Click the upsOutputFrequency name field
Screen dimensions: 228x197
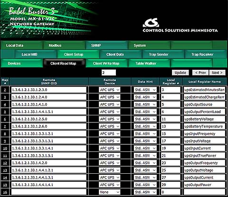[204, 163]
